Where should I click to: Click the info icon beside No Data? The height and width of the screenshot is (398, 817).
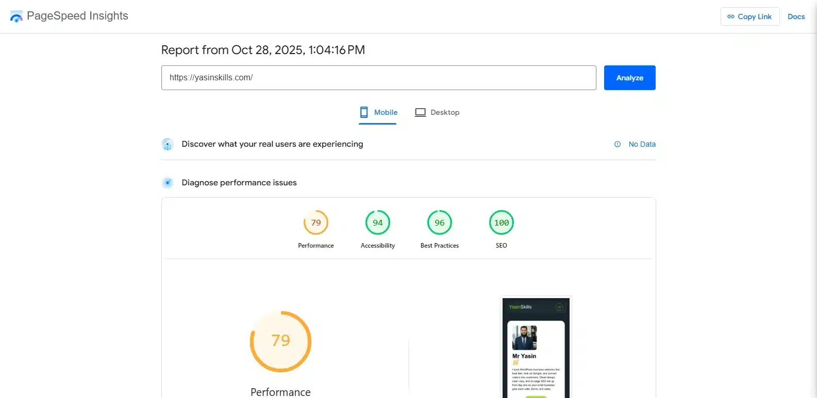(x=618, y=144)
